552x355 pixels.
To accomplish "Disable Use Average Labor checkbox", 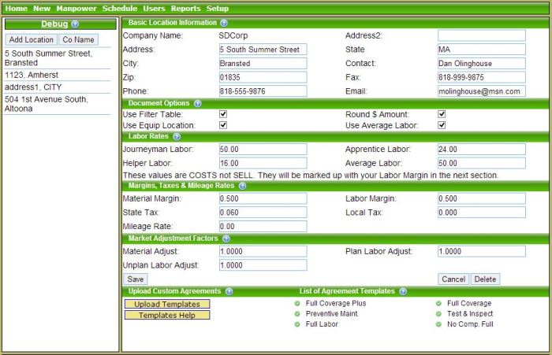I will (x=442, y=125).
